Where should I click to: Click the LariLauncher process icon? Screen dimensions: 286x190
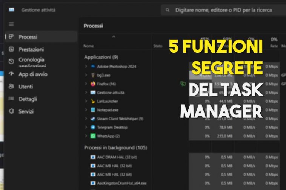[93, 101]
